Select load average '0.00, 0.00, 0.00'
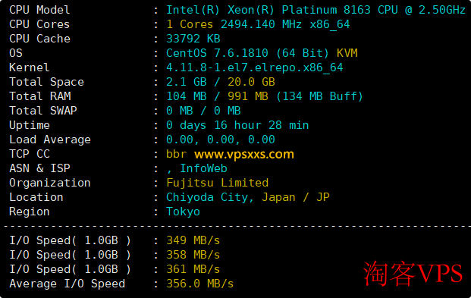 click(x=221, y=140)
